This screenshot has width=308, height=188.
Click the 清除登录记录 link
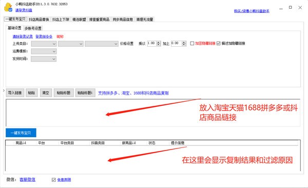click(23, 36)
